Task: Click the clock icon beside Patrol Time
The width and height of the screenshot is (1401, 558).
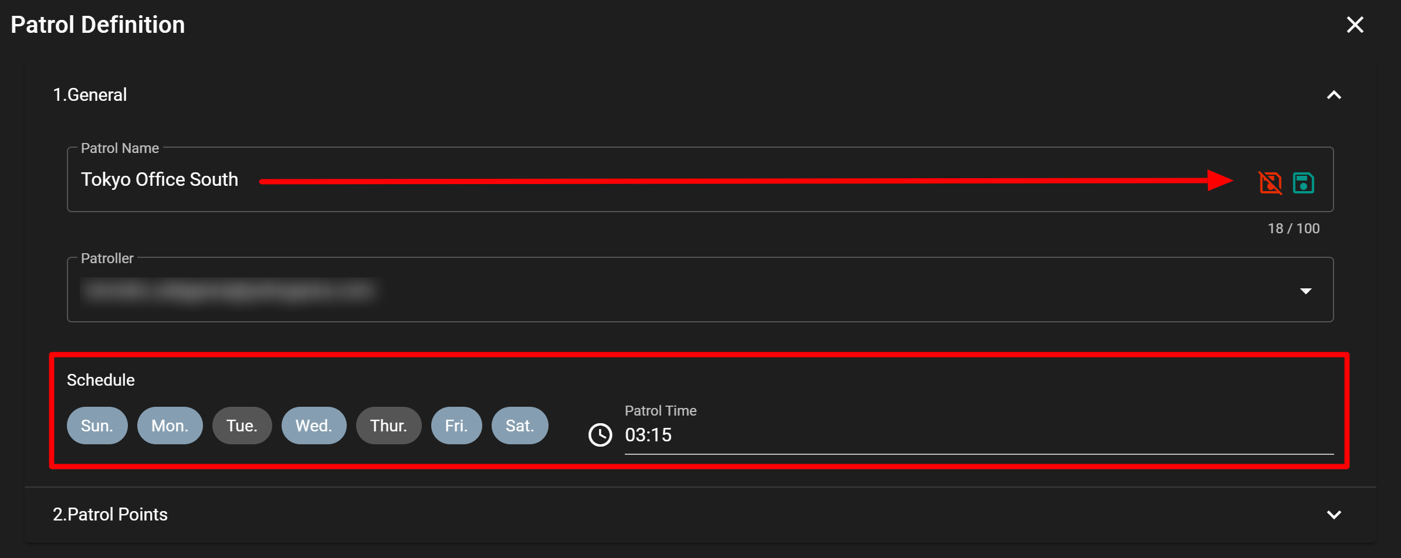Action: pyautogui.click(x=600, y=435)
